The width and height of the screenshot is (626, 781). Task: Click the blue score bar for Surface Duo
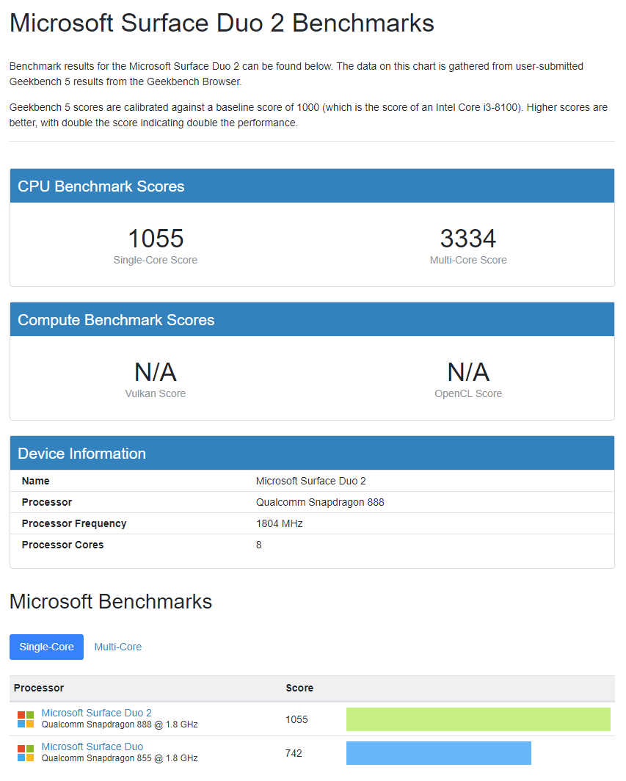tap(438, 752)
